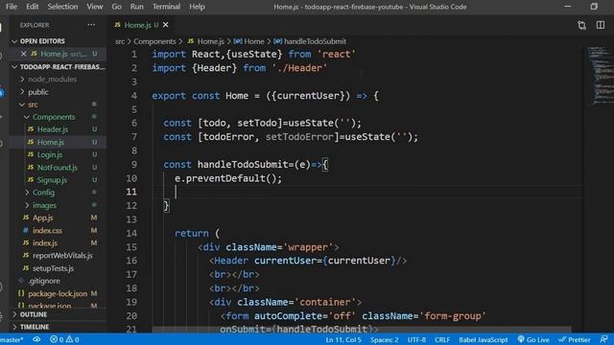Open package-lock.json in the file tree
Screen dimensions: 614x345
[58, 293]
